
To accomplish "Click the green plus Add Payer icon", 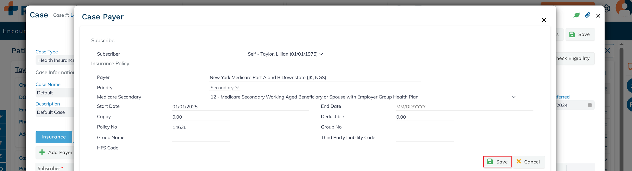I will [x=42, y=152].
